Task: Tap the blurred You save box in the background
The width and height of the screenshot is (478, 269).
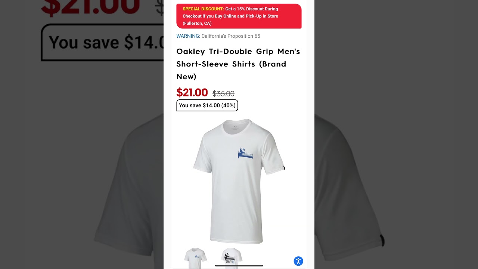Action: (x=102, y=42)
